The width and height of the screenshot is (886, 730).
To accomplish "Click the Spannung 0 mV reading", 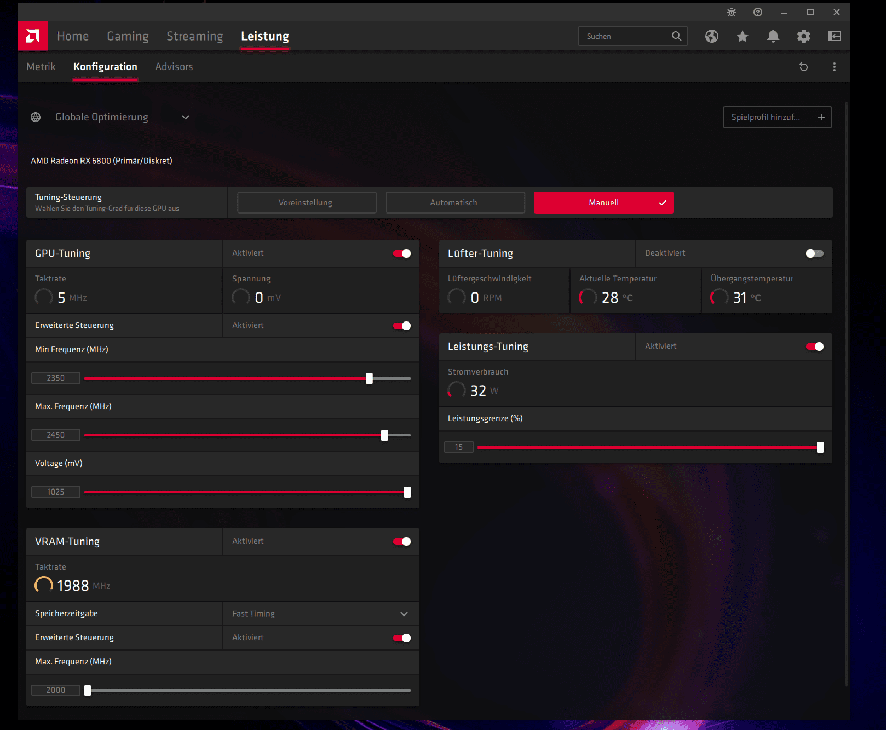I will (x=256, y=297).
